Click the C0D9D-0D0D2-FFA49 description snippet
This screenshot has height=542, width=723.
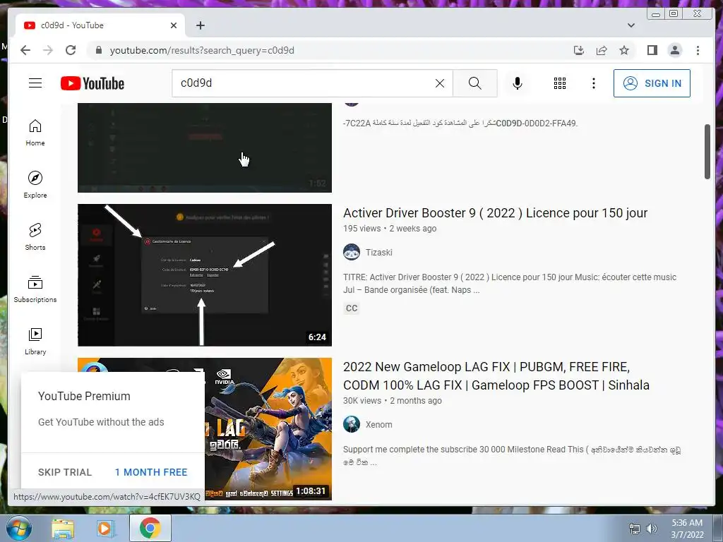pos(460,123)
